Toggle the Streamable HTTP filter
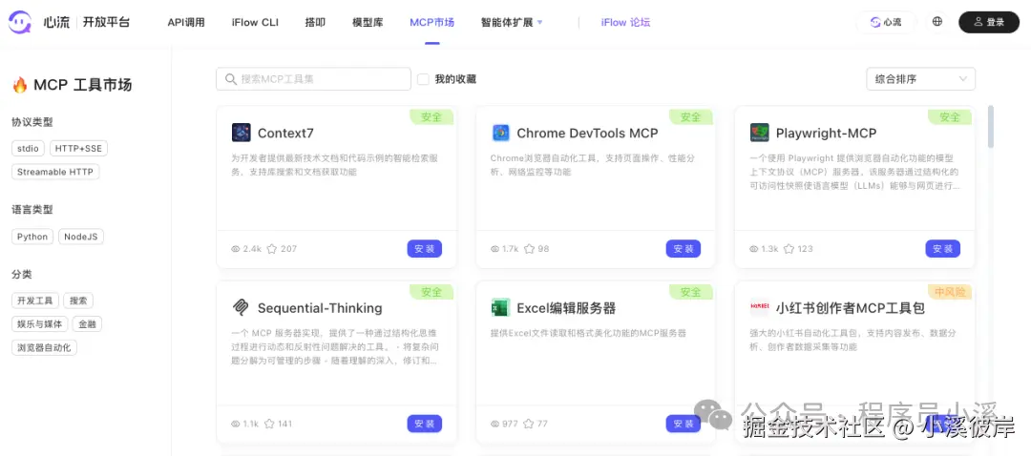The width and height of the screenshot is (1031, 456). pyautogui.click(x=55, y=172)
